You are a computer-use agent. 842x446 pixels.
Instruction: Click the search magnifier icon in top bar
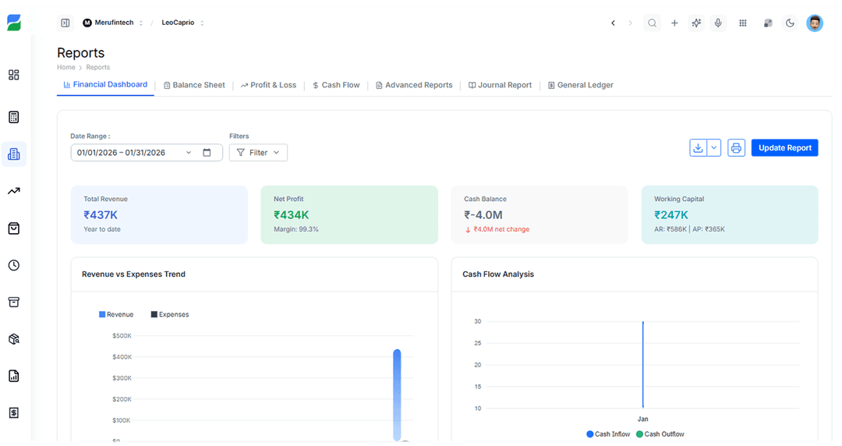[x=652, y=23]
